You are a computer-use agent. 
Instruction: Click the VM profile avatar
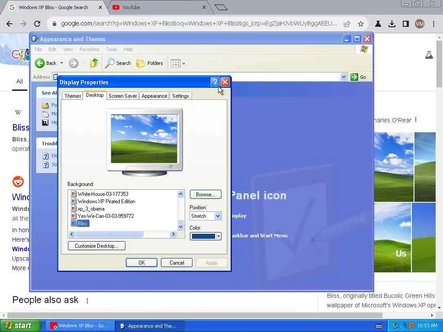[420, 24]
